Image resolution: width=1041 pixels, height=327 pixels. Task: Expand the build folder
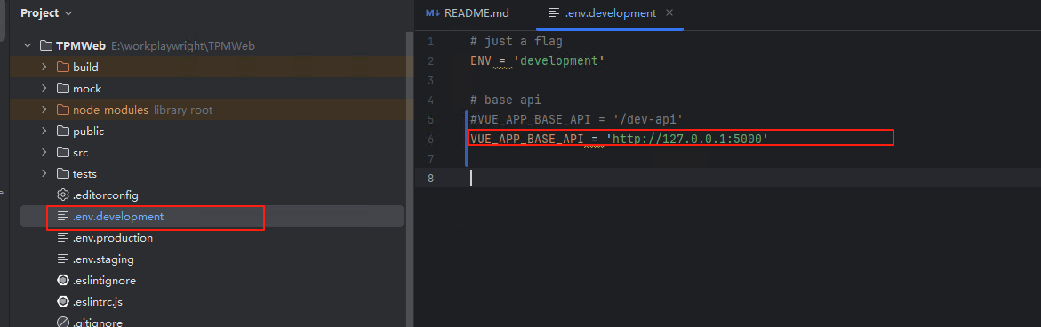[44, 67]
